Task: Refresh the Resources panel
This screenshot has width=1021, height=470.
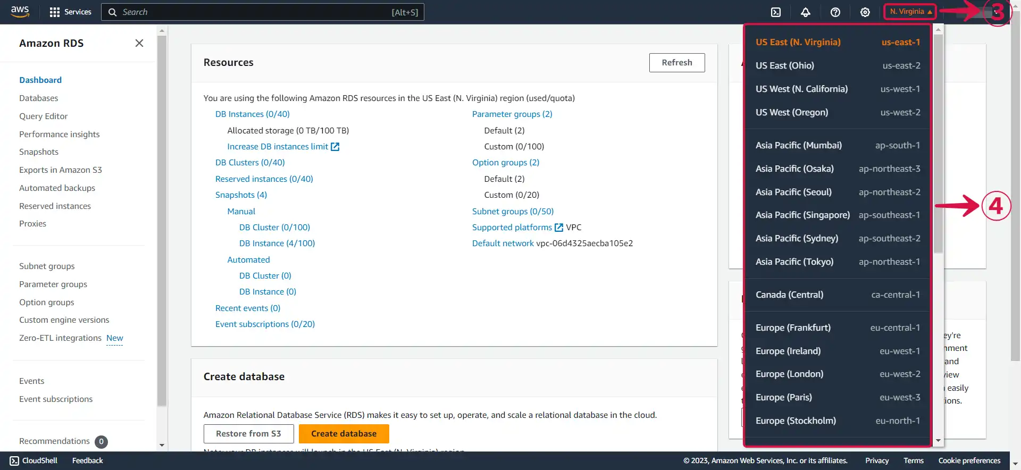Action: [677, 63]
